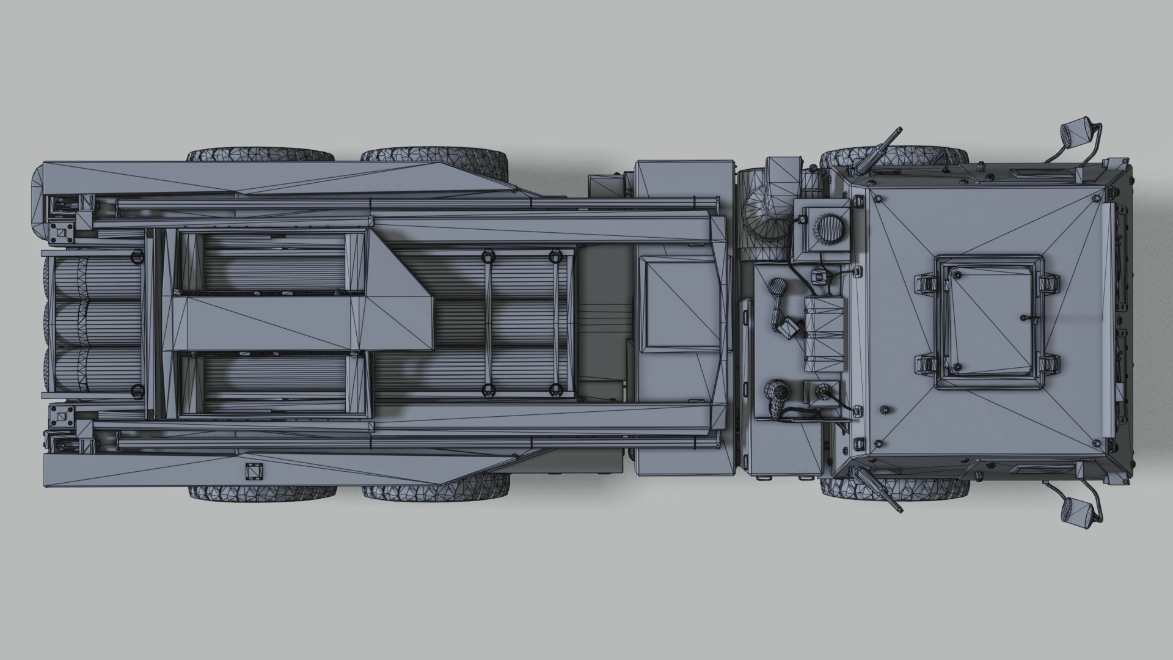Click the rearmost upper wheel tire
The image size is (1173, 660).
click(x=261, y=154)
